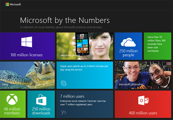The image size is (173, 120).
Task: Click the Microsoft logo in the header
Action: 13,4
